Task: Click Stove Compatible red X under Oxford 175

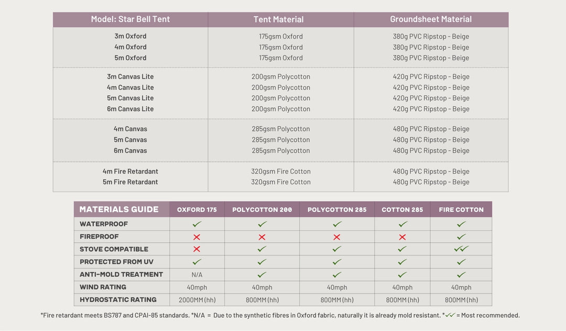Action: [197, 249]
